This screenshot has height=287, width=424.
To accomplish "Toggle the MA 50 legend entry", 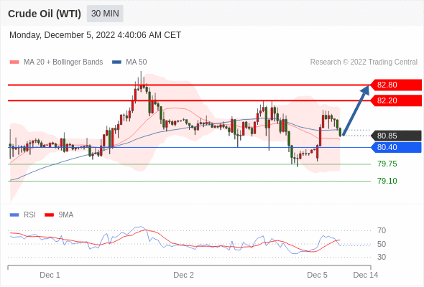I will coord(129,62).
